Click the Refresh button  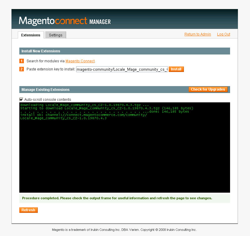[x=28, y=210]
